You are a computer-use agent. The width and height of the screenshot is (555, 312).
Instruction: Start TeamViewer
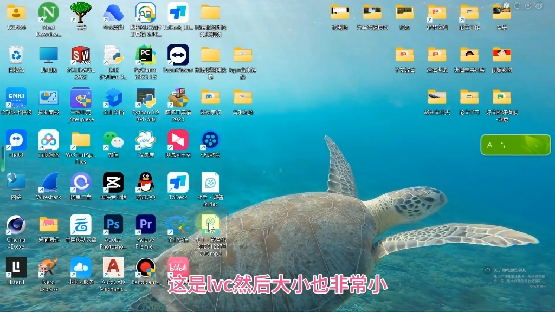[x=178, y=56]
